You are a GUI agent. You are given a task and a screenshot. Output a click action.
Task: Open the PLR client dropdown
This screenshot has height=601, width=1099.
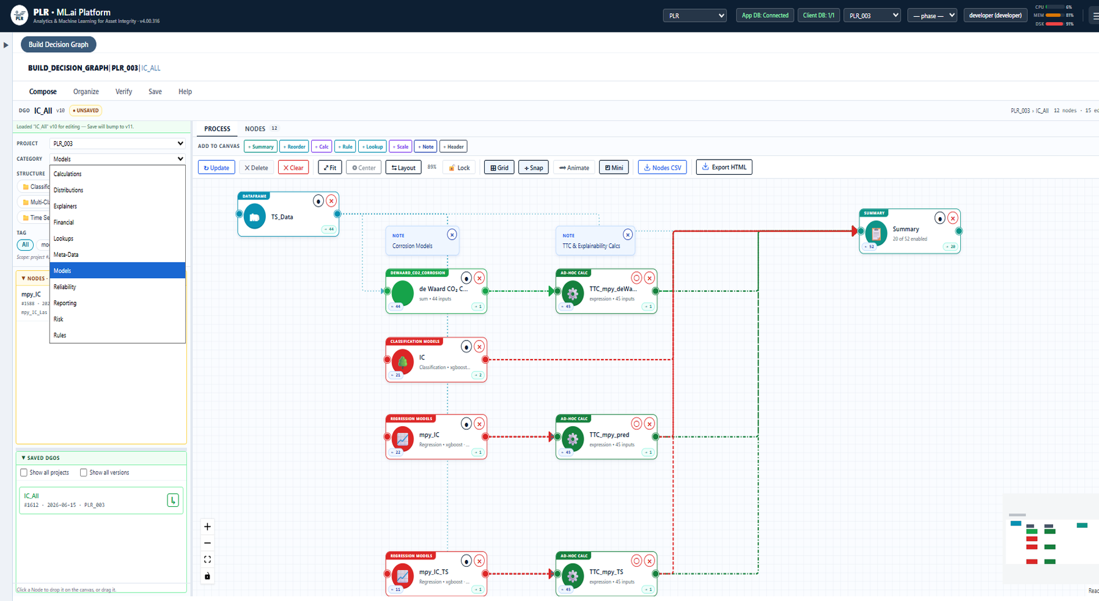coord(694,16)
